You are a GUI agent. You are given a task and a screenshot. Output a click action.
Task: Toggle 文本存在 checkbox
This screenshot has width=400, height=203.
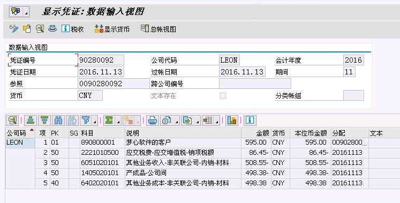tap(223, 96)
